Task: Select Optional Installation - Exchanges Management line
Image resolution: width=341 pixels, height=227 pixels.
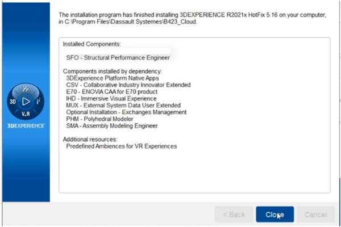Action: coord(127,112)
